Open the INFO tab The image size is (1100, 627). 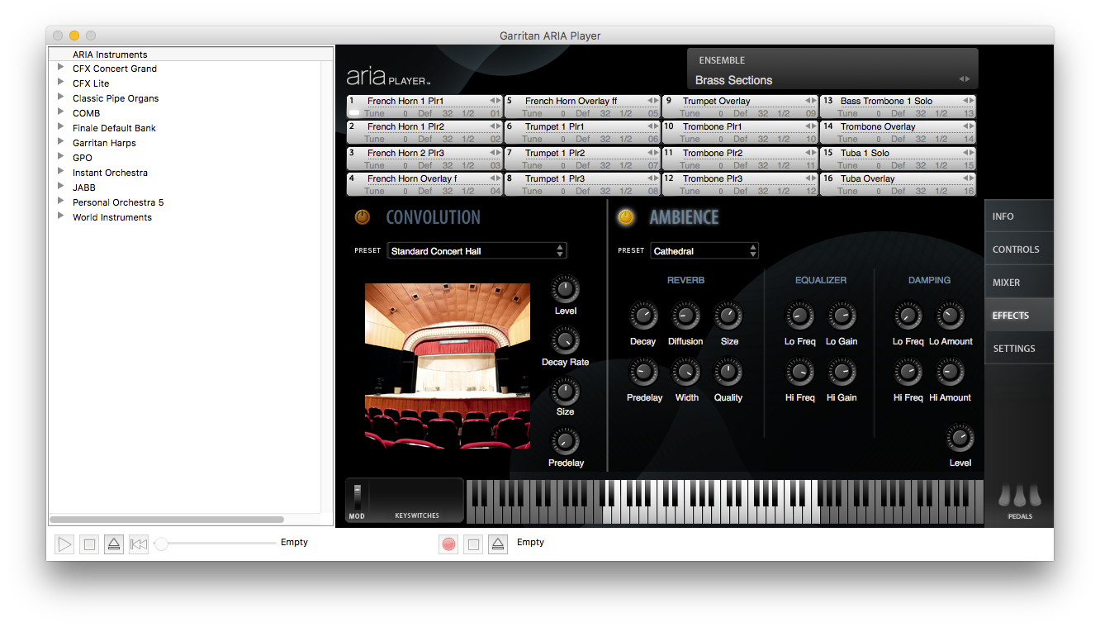coord(1019,216)
